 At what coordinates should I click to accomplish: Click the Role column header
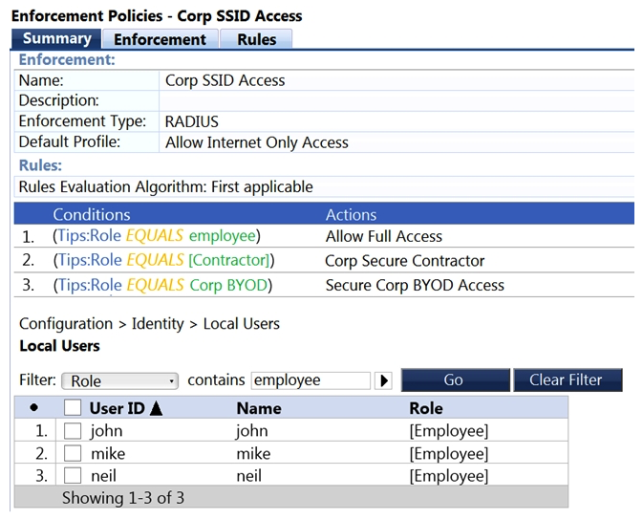(x=425, y=408)
